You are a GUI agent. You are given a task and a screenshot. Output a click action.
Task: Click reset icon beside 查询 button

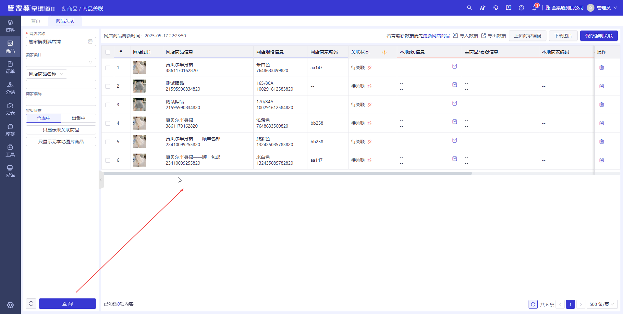31,304
